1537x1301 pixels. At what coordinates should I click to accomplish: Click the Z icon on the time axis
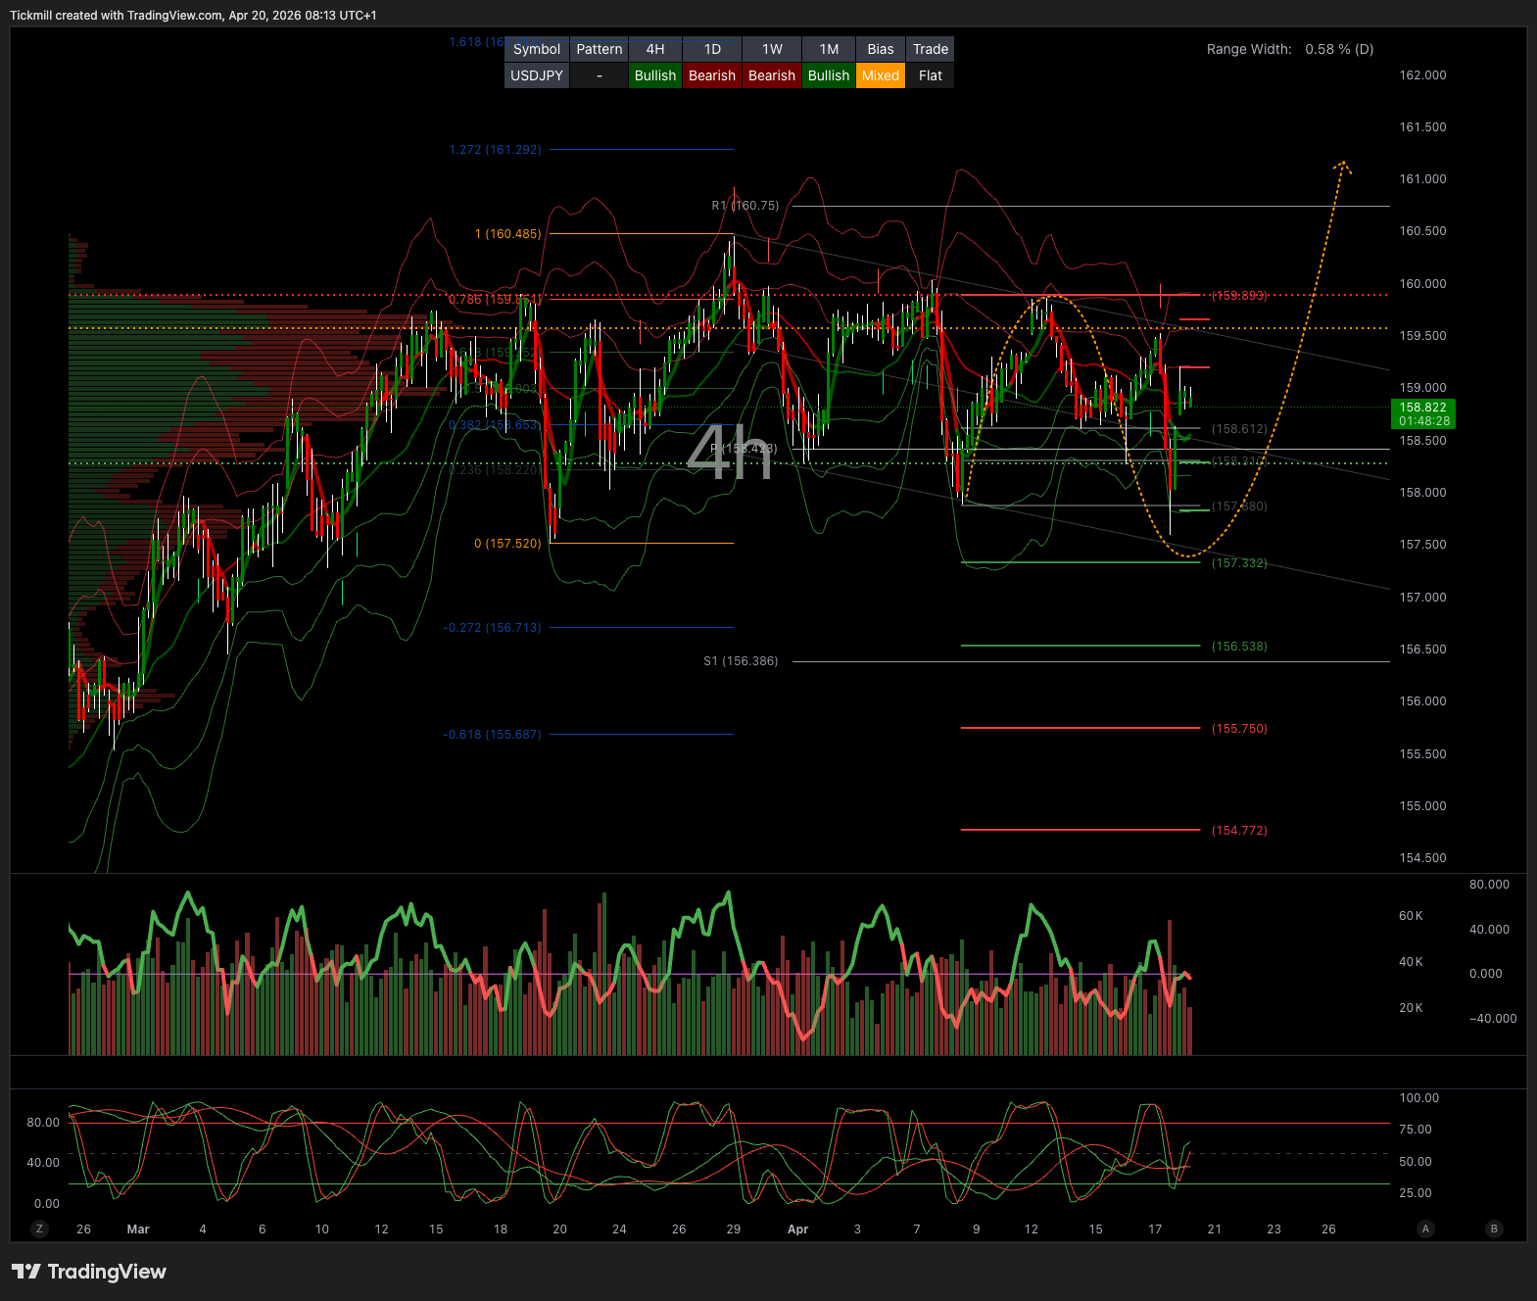click(x=39, y=1229)
